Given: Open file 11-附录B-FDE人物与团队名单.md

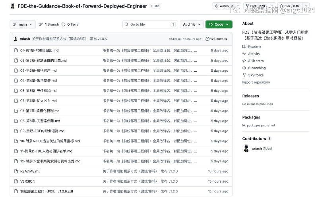Looking at the screenshot, I should click(46, 151).
